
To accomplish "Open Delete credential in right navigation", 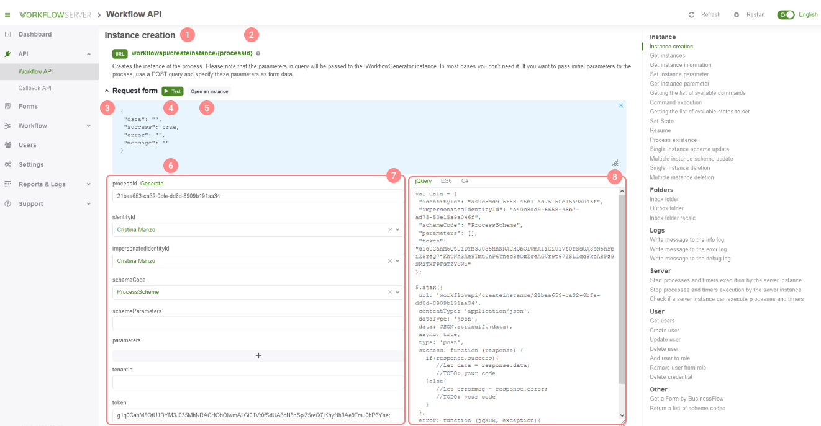I will [669, 377].
